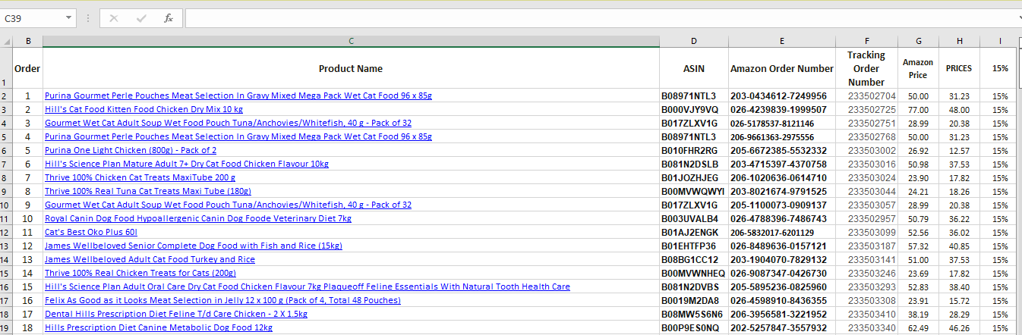Select column G header
The width and height of the screenshot is (1022, 335).
(918, 41)
